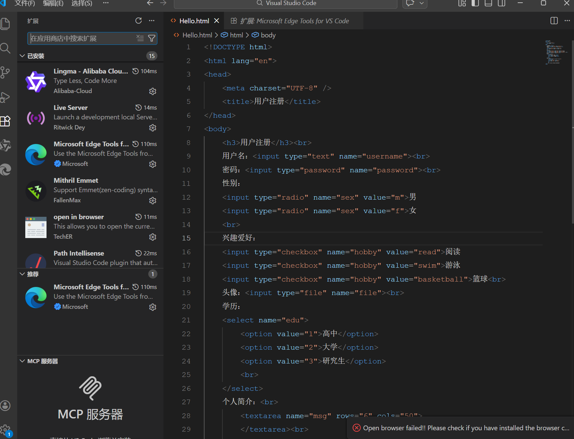Click the recommended count badge 1

(152, 274)
